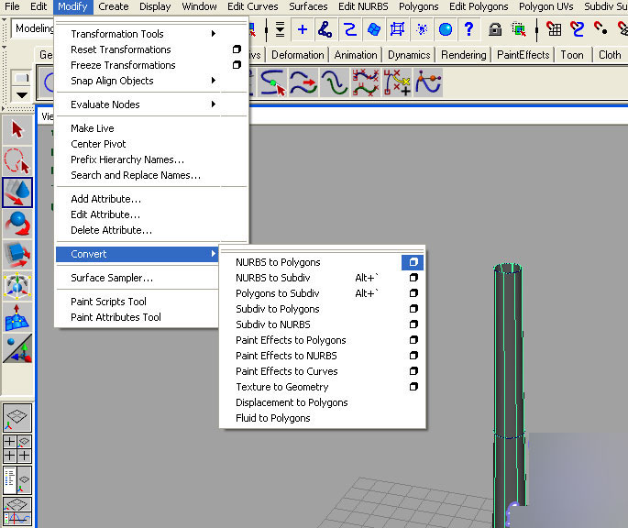Screen dimensions: 628x528
Task: Switch to the Dynamics shelf tab
Action: 409,55
